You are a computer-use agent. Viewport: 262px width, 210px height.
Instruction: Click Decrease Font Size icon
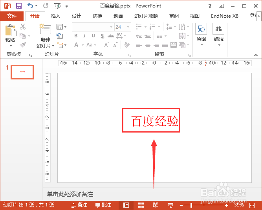pos(115,45)
